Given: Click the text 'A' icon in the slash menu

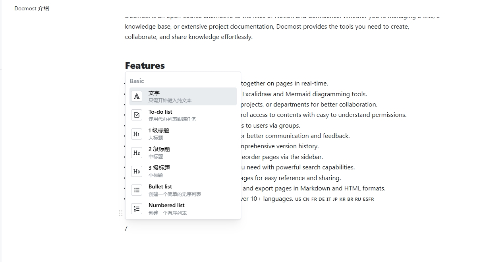Looking at the screenshot, I should point(137,96).
